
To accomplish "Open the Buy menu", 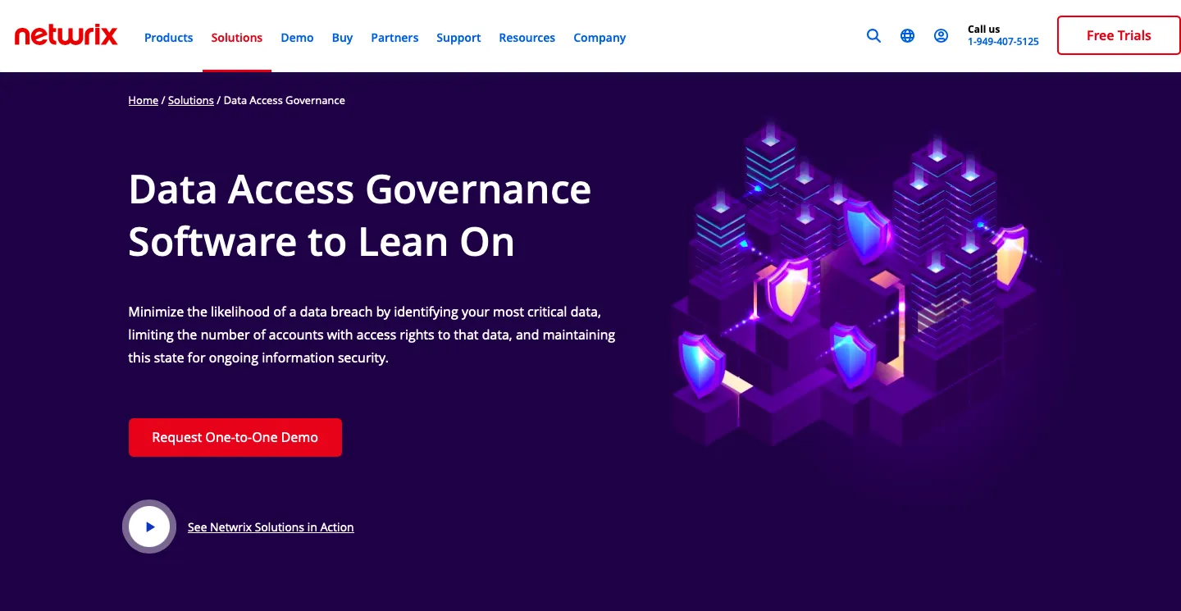I will coord(342,38).
